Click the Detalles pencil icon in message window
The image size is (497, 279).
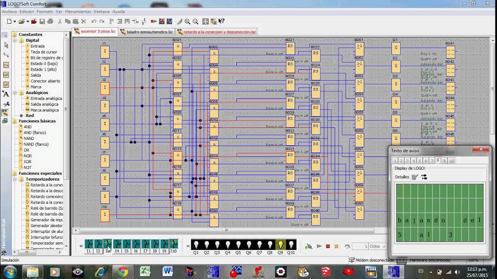click(x=415, y=177)
